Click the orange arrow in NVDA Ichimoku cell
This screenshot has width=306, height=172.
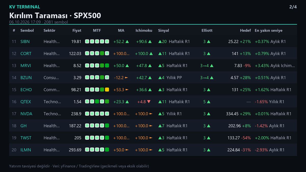(x=151, y=114)
